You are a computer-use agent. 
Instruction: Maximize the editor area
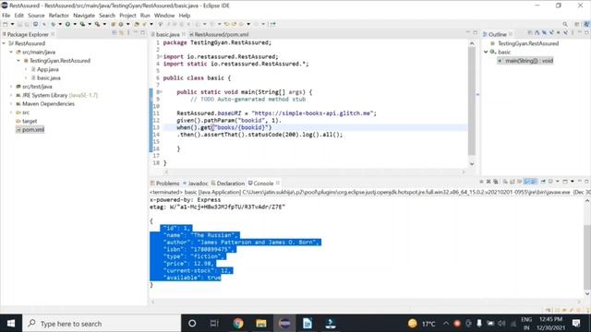[x=475, y=33]
